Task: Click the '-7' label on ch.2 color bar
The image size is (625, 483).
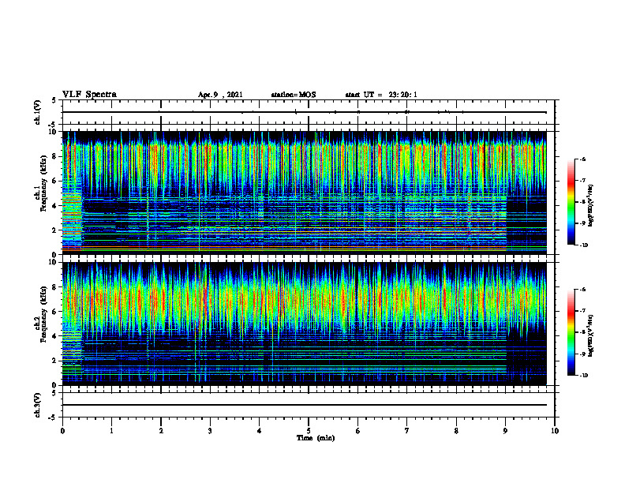Action: coord(582,311)
